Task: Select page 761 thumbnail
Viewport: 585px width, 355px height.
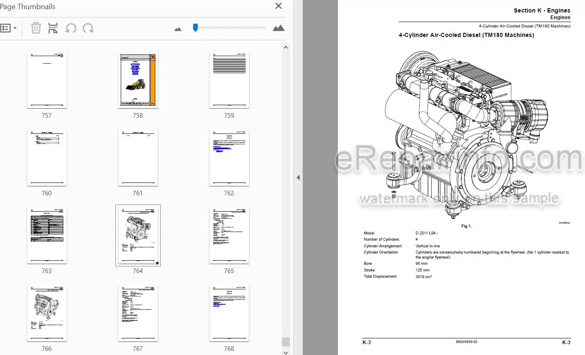Action: pos(138,158)
